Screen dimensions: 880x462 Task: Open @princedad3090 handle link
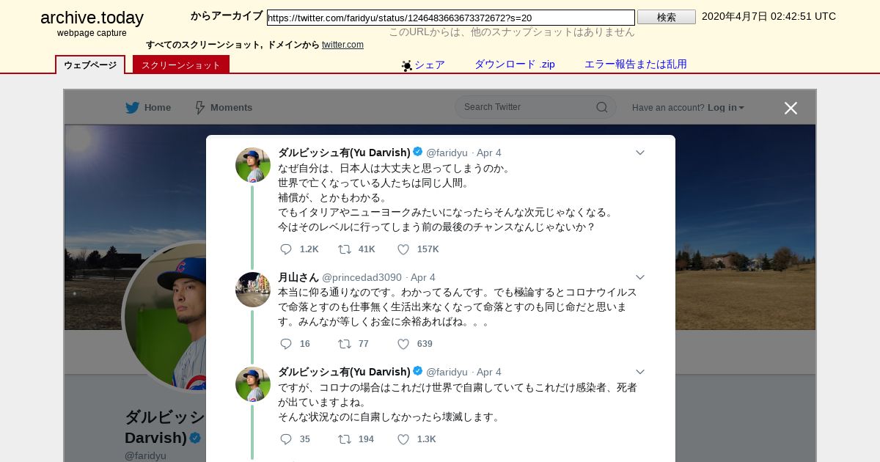[x=362, y=277]
